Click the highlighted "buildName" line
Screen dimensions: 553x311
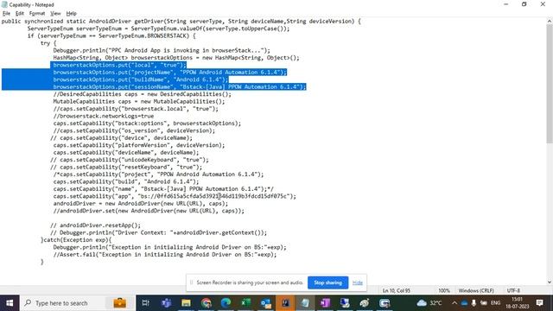point(141,79)
